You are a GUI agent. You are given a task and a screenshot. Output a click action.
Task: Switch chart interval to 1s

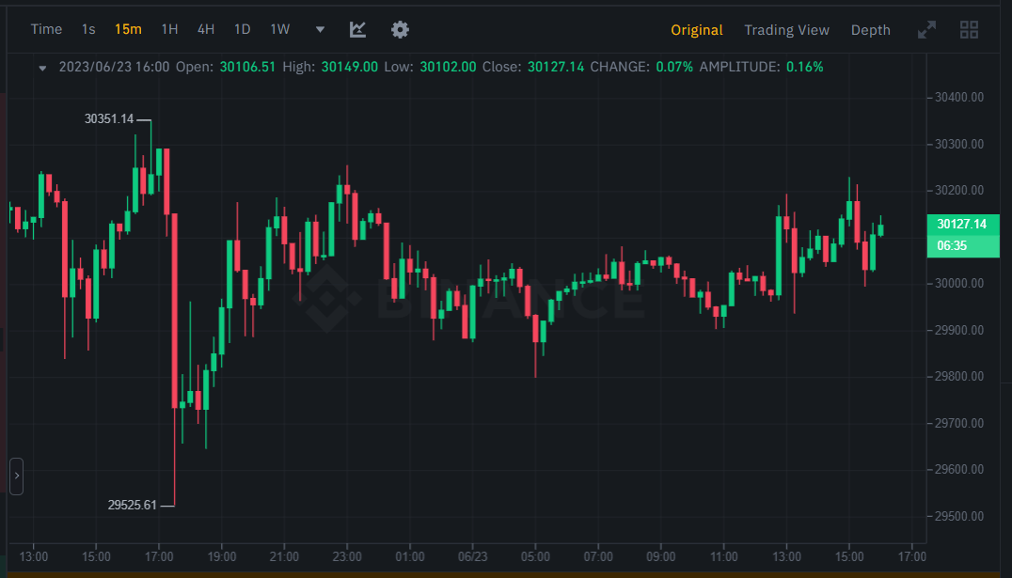[x=88, y=30]
